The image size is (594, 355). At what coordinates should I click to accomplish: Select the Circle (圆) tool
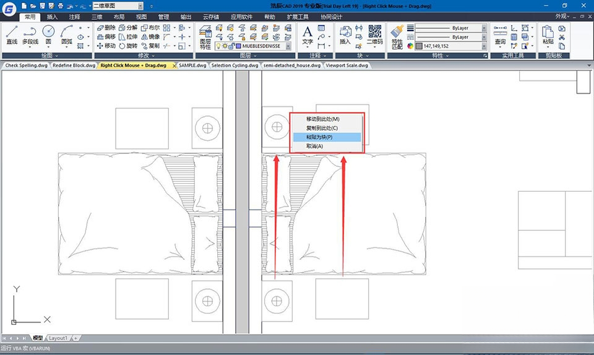click(x=48, y=35)
